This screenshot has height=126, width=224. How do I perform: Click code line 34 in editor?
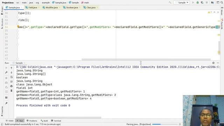pyautogui.click(x=119, y=27)
